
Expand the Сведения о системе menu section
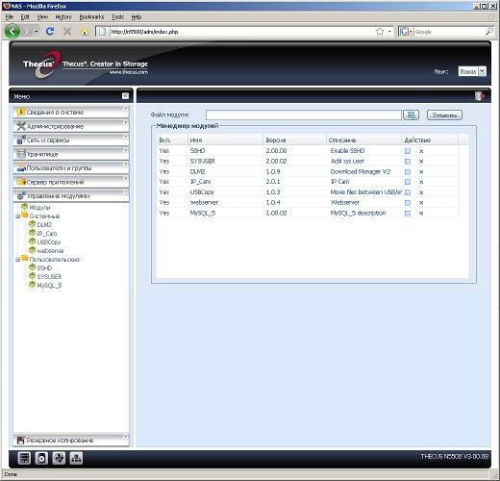(x=71, y=112)
